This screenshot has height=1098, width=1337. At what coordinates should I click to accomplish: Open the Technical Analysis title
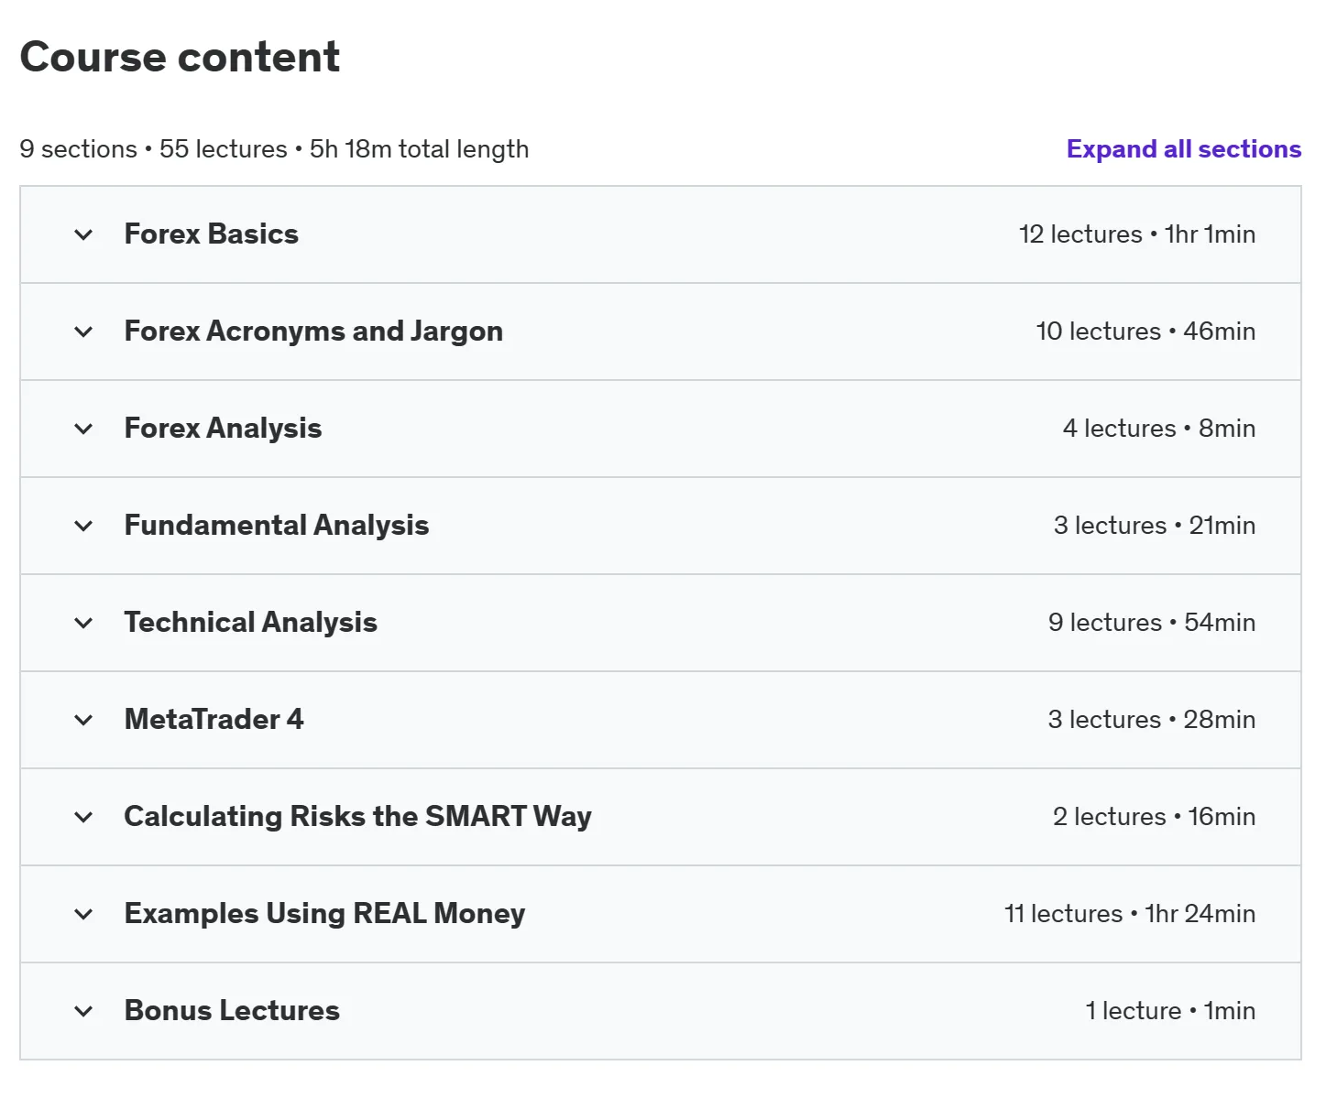[251, 623]
